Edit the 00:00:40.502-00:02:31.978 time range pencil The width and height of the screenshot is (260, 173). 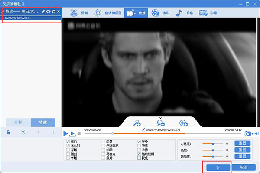(x=143, y=130)
